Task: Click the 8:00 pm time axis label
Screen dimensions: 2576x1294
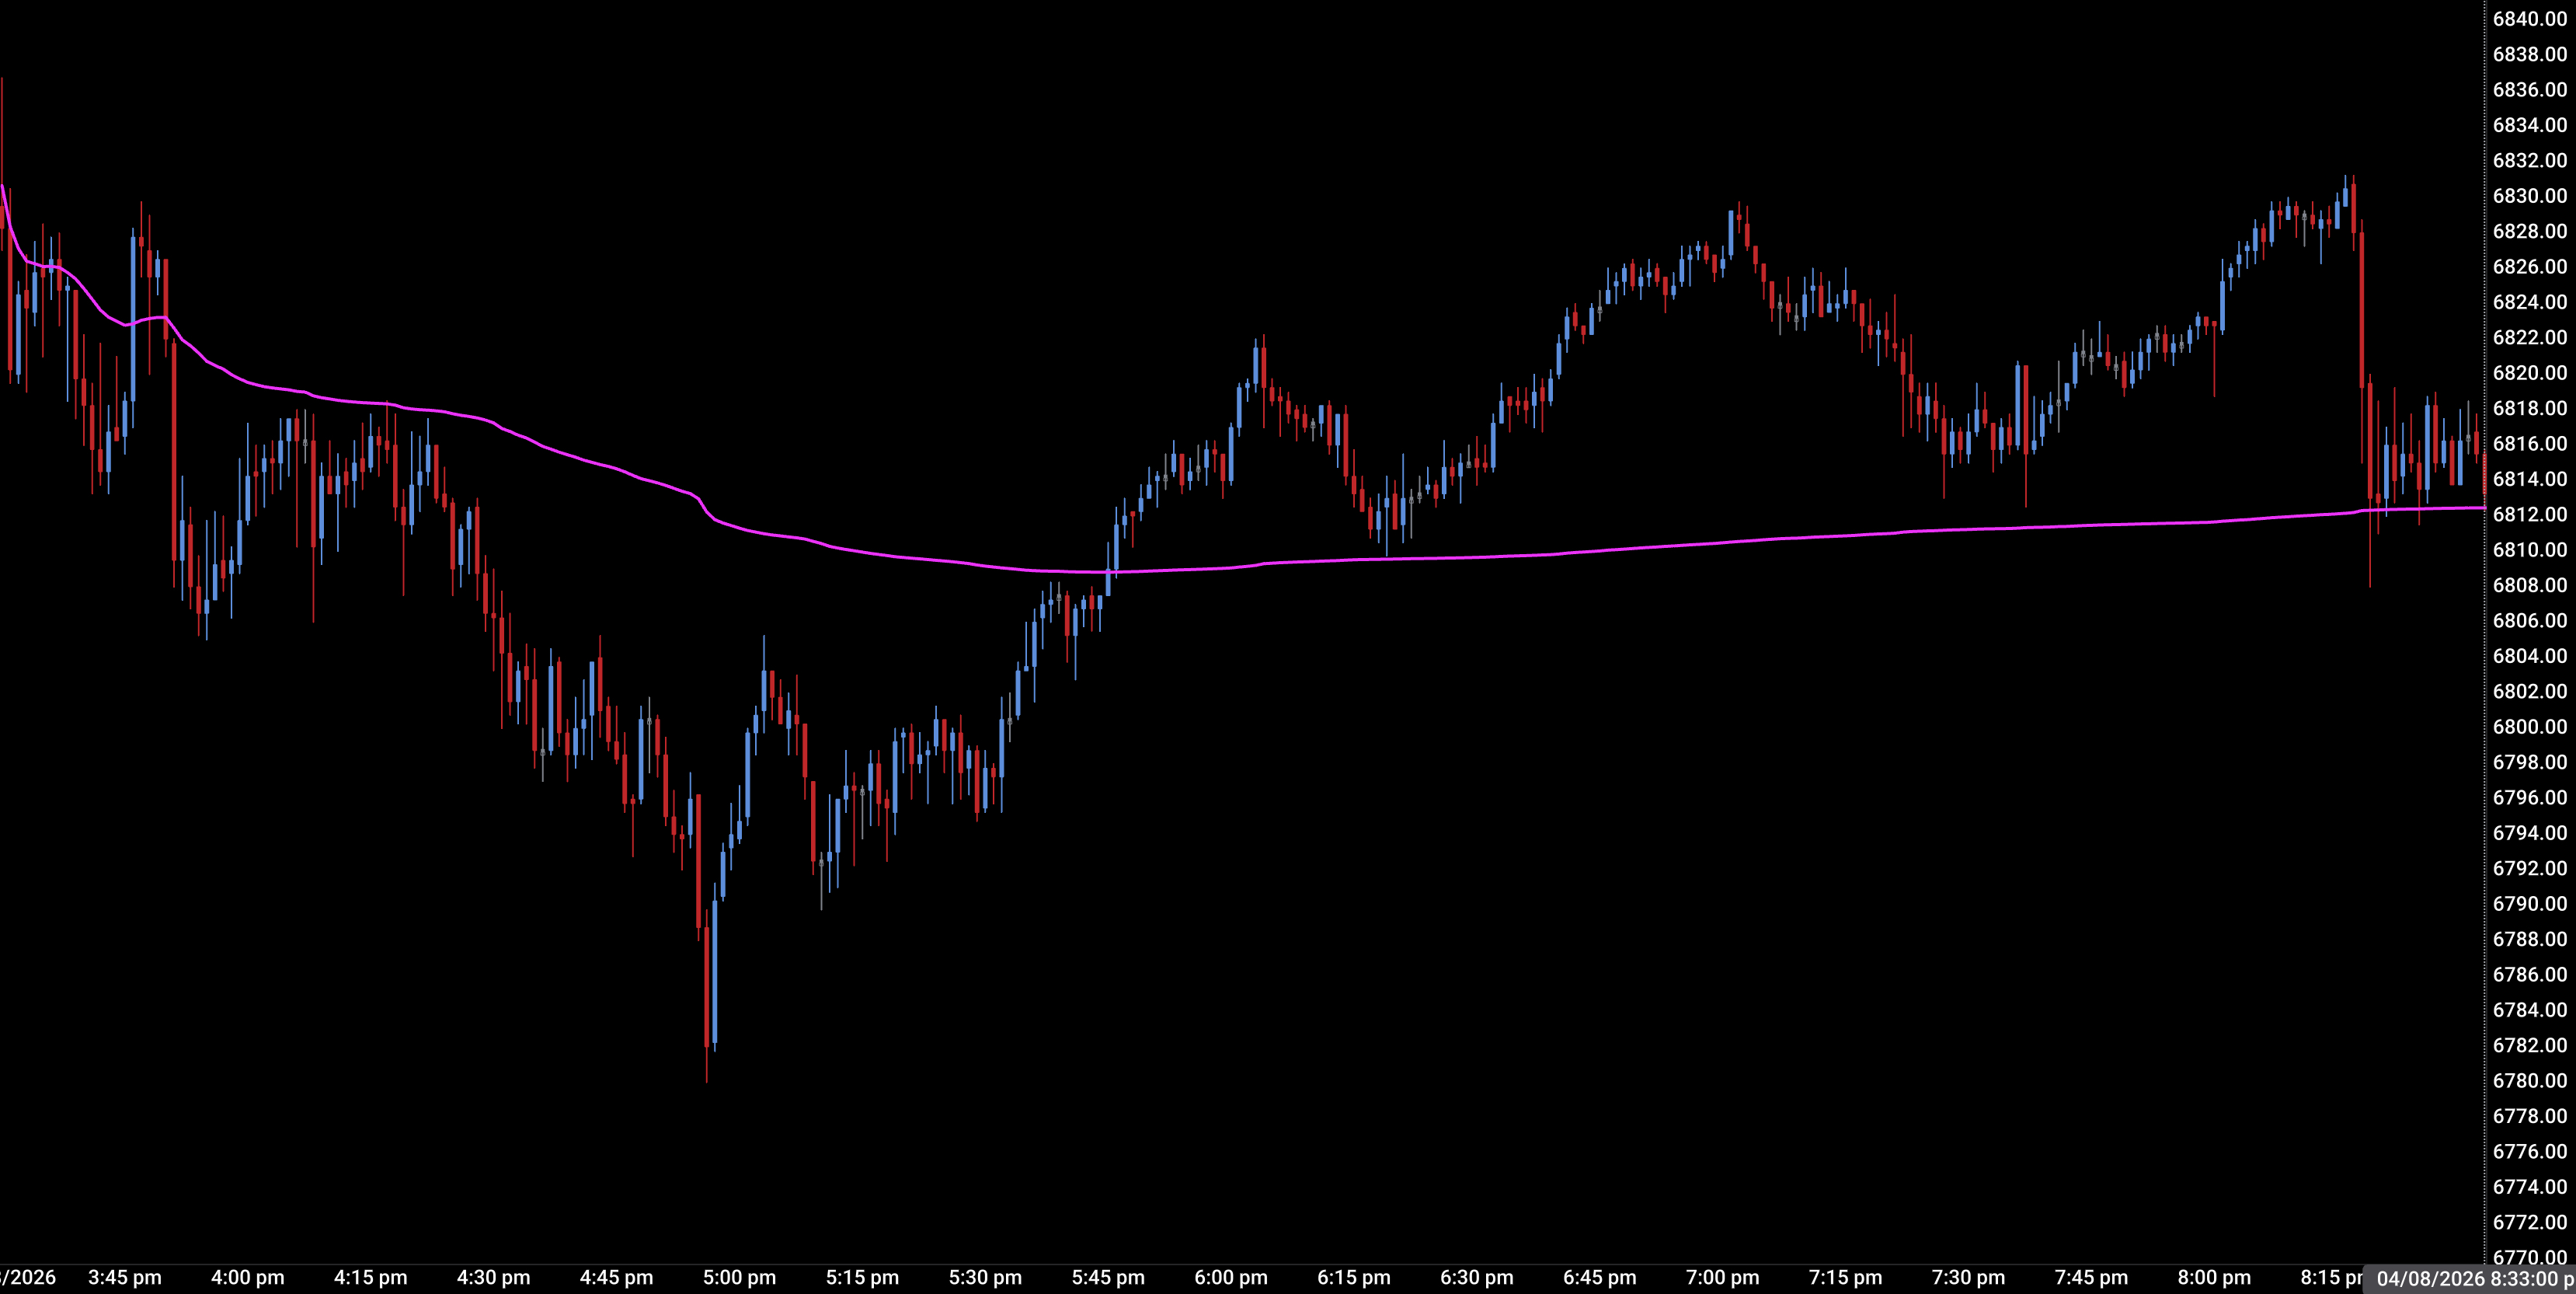Action: point(2215,1278)
